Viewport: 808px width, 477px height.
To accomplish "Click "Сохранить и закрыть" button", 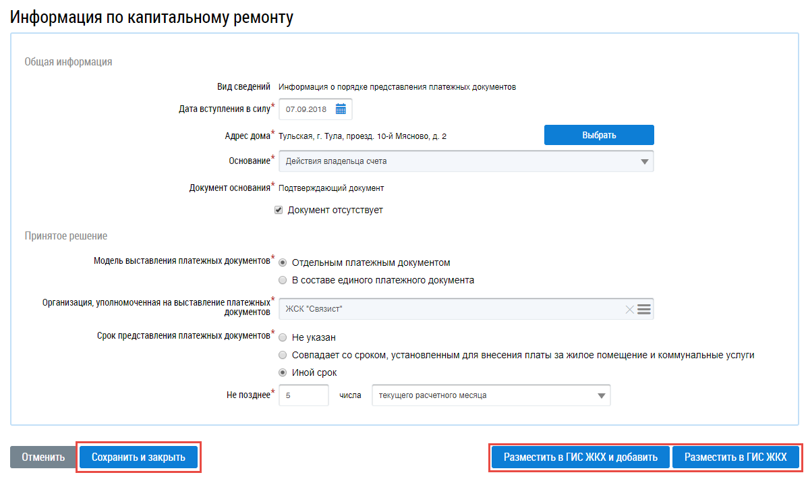I will 138,457.
